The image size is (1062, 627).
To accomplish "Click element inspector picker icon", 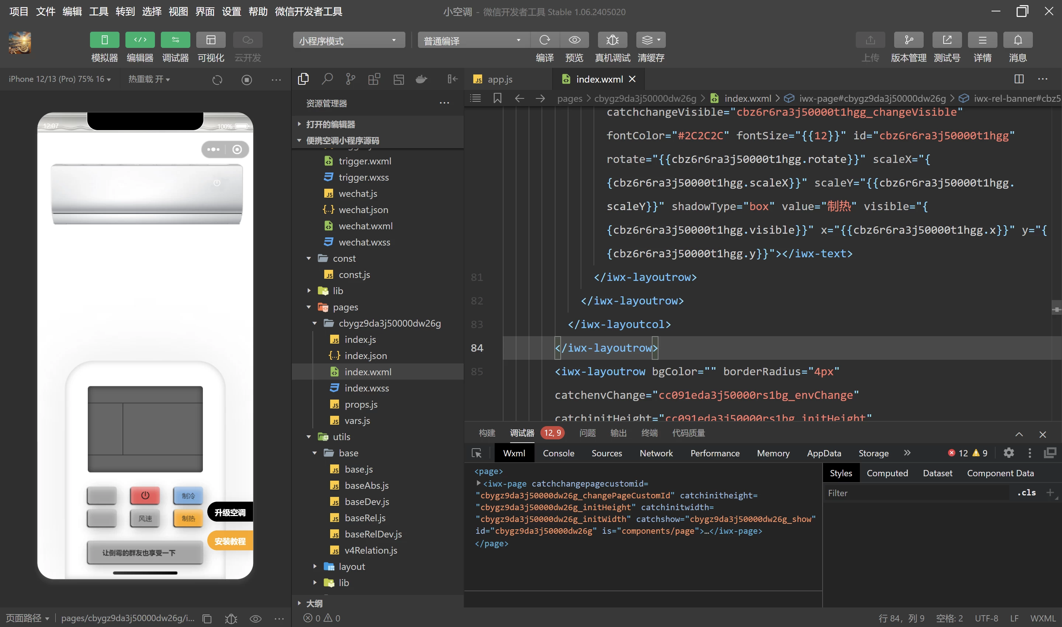I will tap(477, 453).
